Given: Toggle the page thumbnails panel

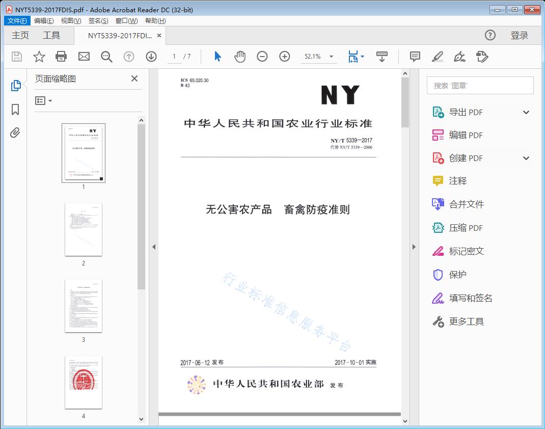Looking at the screenshot, I should coord(15,86).
